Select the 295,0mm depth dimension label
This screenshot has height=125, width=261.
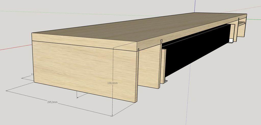pos(52,102)
